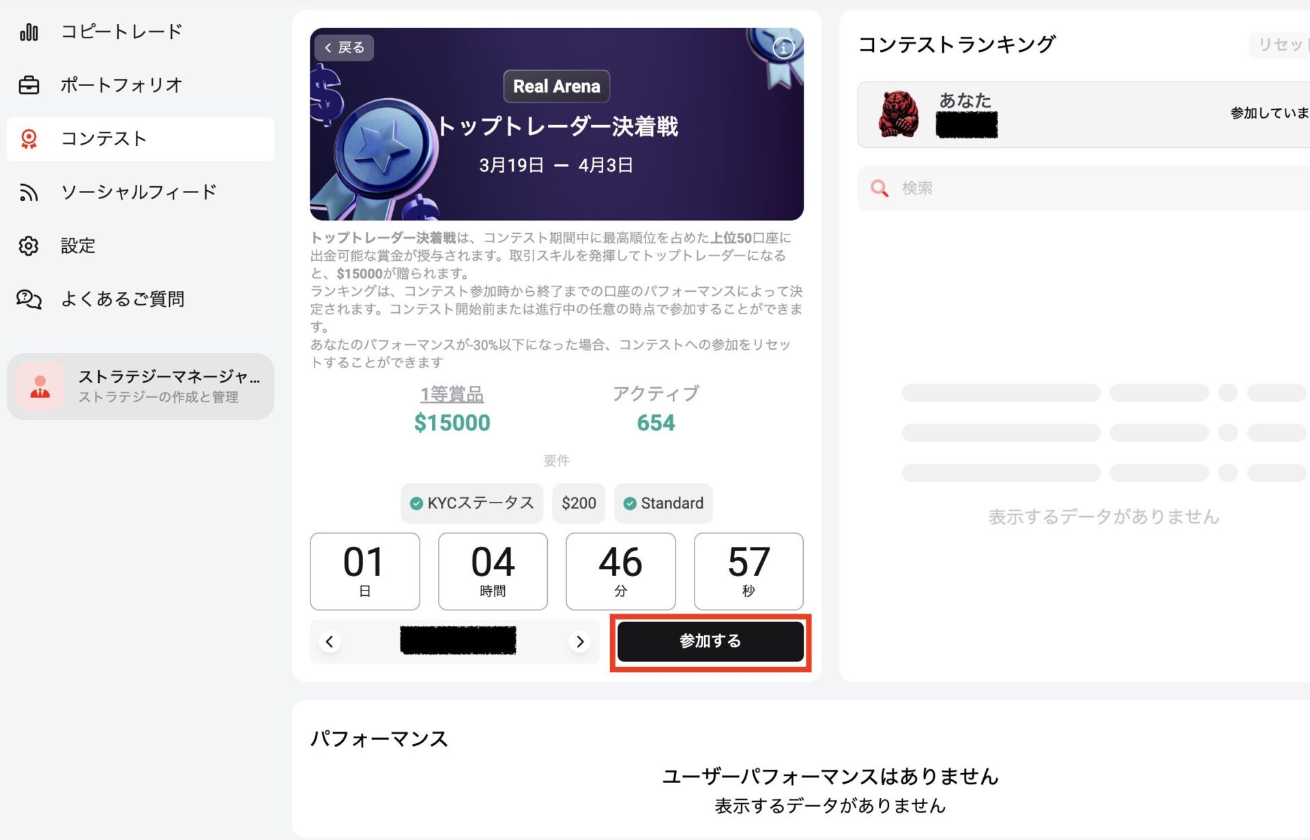
Task: Click the Copy Trade bar-chart icon
Action: pos(29,32)
